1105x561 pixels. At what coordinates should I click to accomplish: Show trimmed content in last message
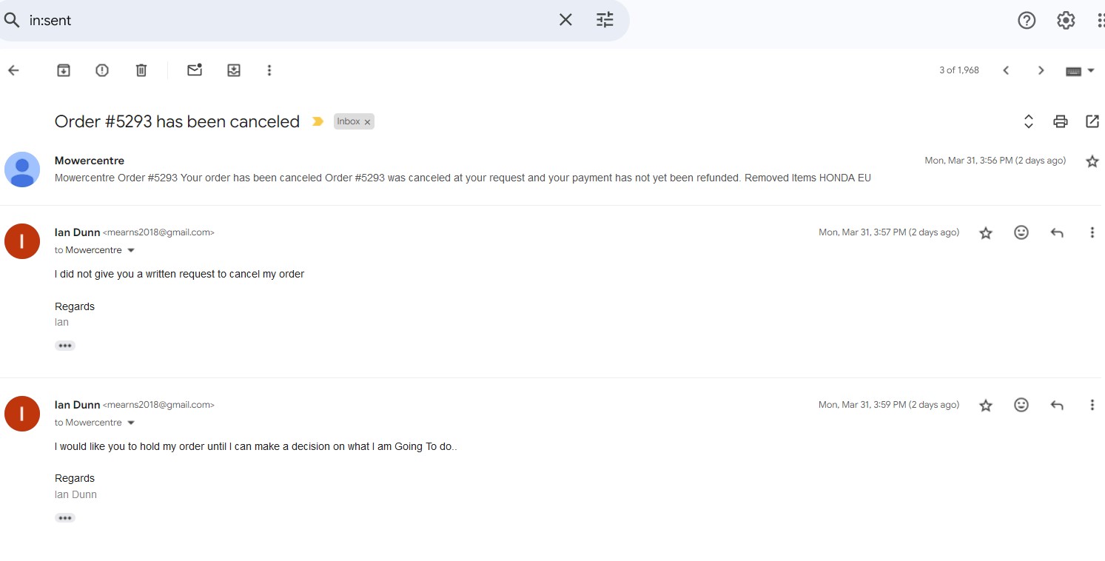tap(65, 518)
